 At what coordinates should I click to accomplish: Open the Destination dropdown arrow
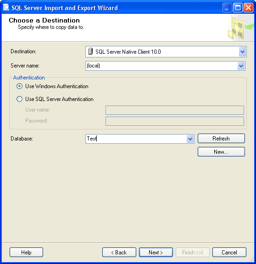pos(242,51)
